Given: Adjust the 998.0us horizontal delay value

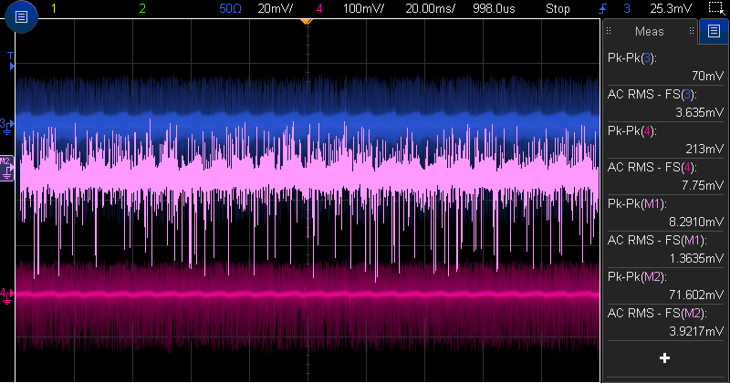Looking at the screenshot, I should [494, 8].
